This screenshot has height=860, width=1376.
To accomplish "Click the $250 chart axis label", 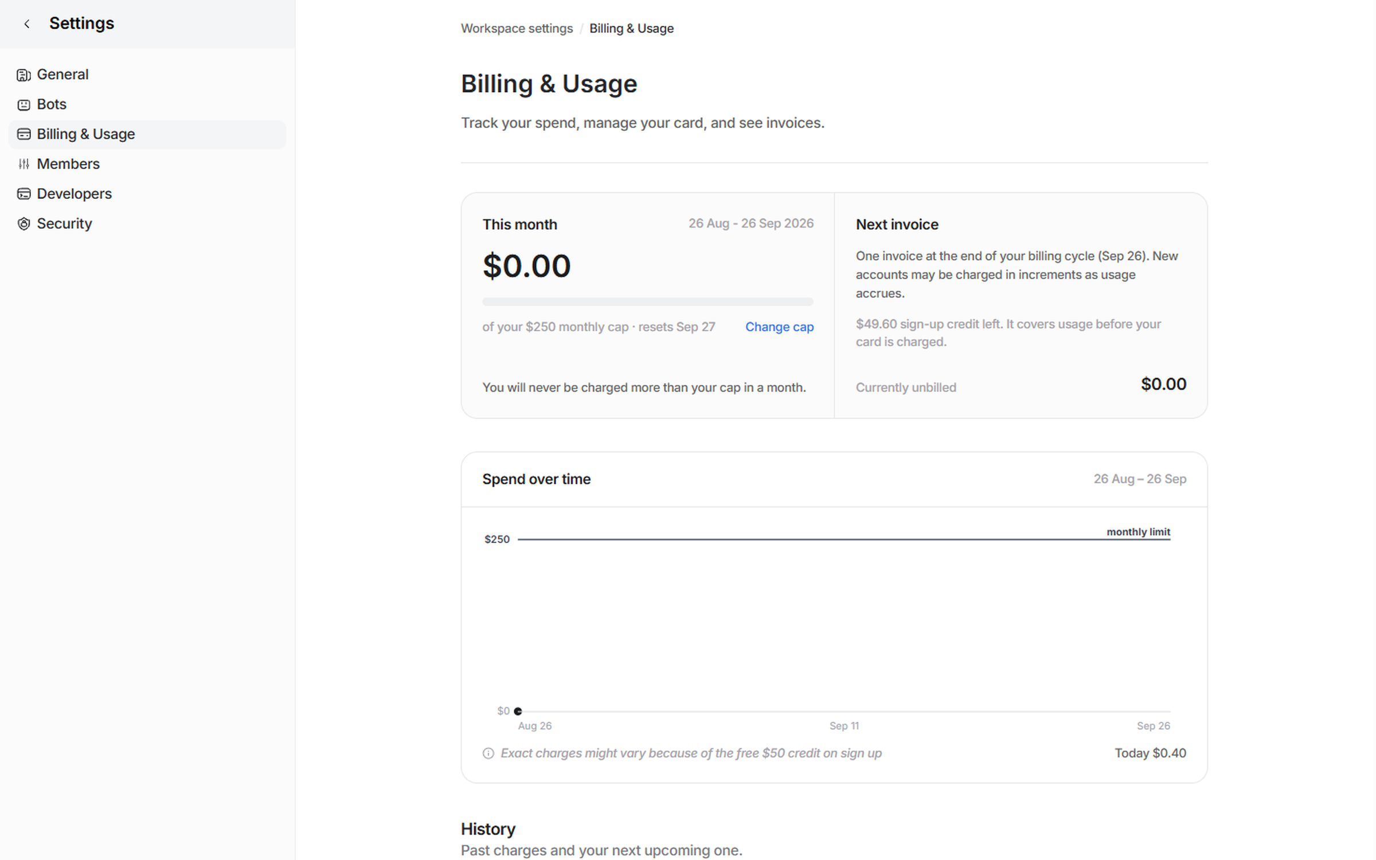I will tap(497, 540).
